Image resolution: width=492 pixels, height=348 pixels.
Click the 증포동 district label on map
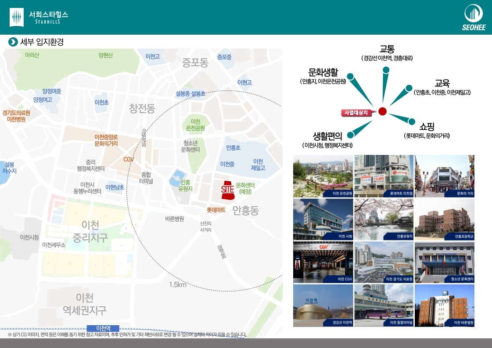[195, 63]
